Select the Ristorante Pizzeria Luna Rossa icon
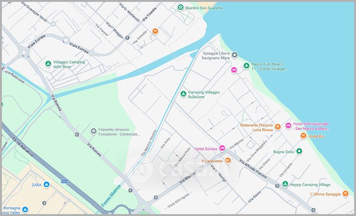Screen dimensions: 356x216 pos(277,126)
